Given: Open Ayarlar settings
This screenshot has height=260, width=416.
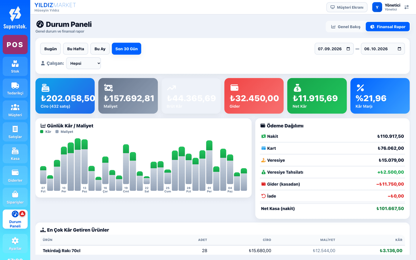Looking at the screenshot, I should point(15,243).
